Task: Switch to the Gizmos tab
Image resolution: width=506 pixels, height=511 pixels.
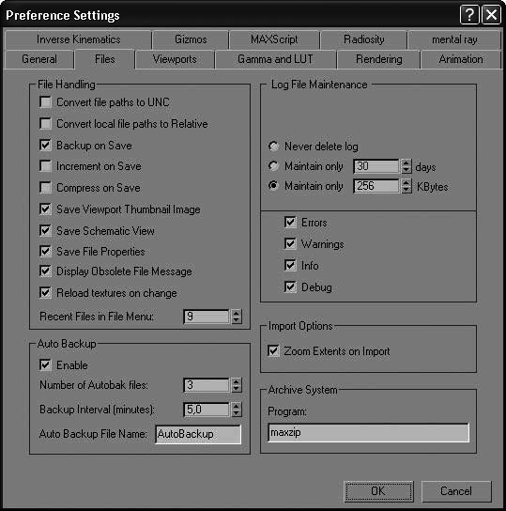Action: point(191,39)
